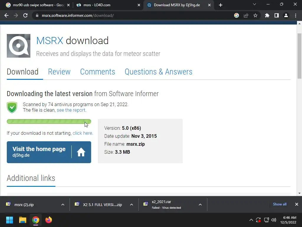Close the downloads shelf bar
Image resolution: width=302 pixels, height=227 pixels.
point(297,204)
